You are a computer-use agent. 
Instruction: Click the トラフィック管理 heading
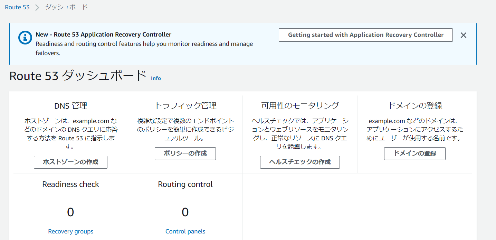pyautogui.click(x=185, y=106)
